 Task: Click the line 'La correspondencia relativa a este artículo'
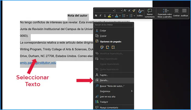56,43
